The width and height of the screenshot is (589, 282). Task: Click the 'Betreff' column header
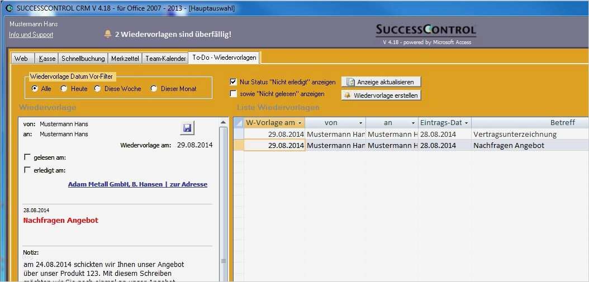pos(530,123)
